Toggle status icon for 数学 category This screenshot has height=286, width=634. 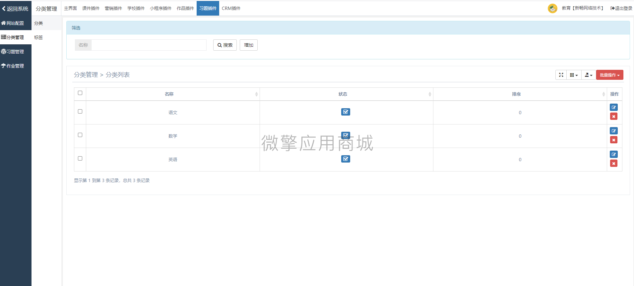pyautogui.click(x=346, y=135)
